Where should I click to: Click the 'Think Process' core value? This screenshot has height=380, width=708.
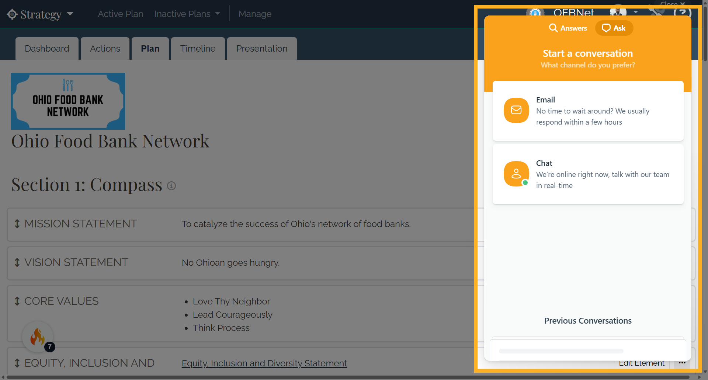pyautogui.click(x=221, y=328)
